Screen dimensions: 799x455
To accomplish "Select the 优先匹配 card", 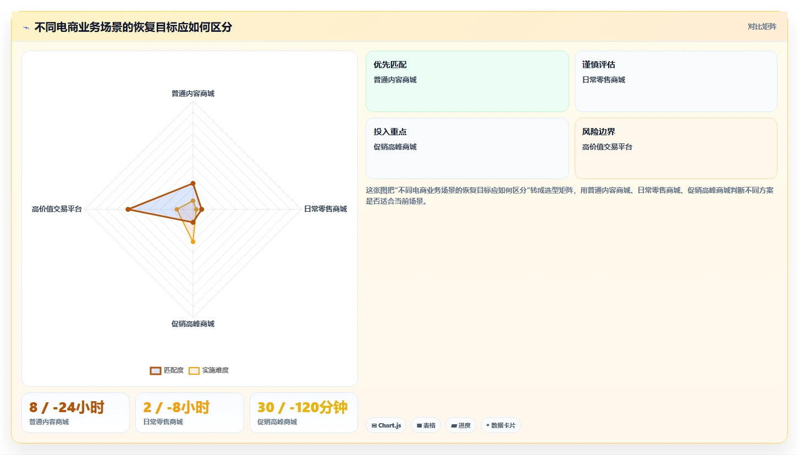I will pyautogui.click(x=467, y=81).
